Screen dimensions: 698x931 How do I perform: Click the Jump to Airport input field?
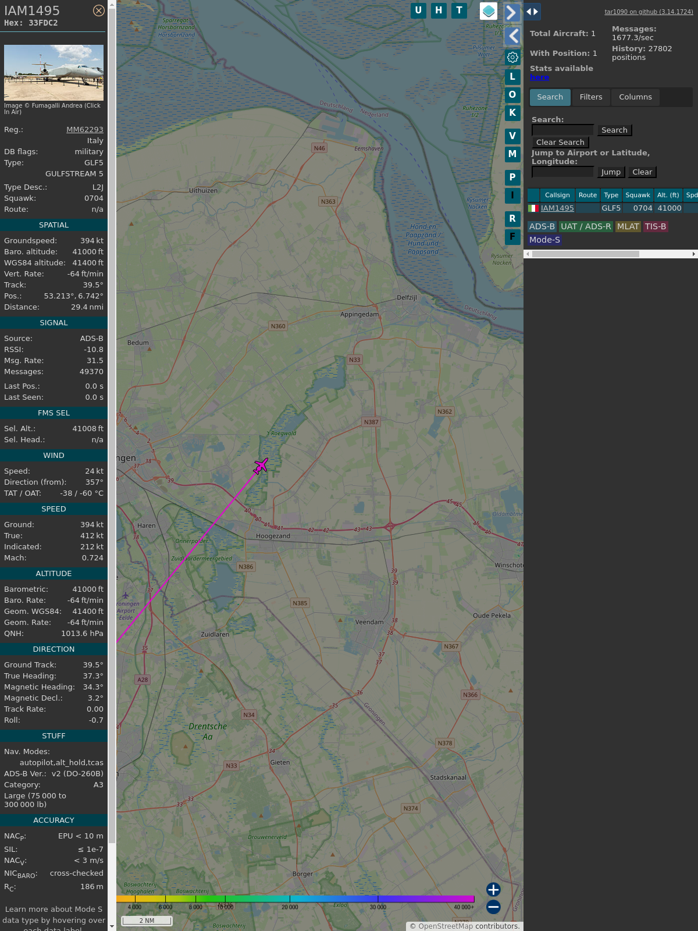tap(562, 172)
